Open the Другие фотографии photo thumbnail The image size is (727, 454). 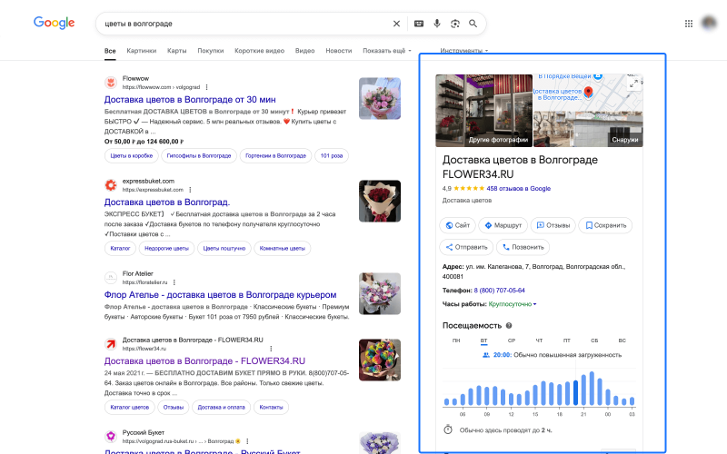[483, 110]
